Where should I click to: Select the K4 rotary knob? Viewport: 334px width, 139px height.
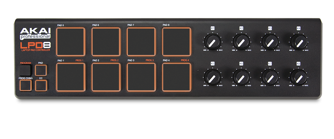[x=298, y=42]
